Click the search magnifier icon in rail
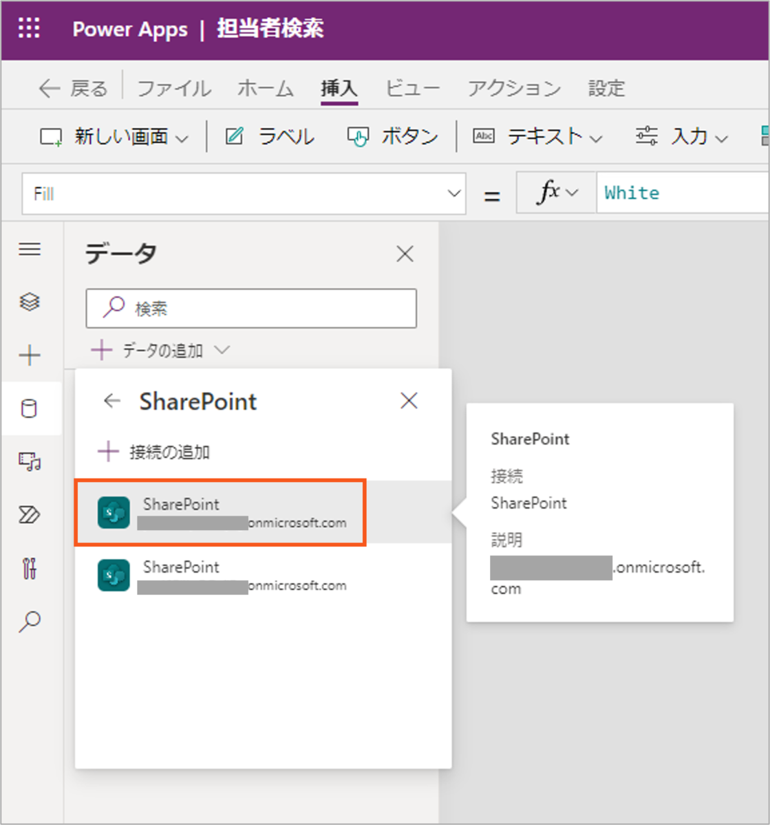Screen dimensions: 770x825 tap(30, 621)
